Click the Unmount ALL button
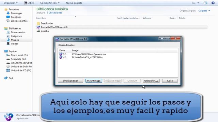The image size is (218, 122). [151, 81]
